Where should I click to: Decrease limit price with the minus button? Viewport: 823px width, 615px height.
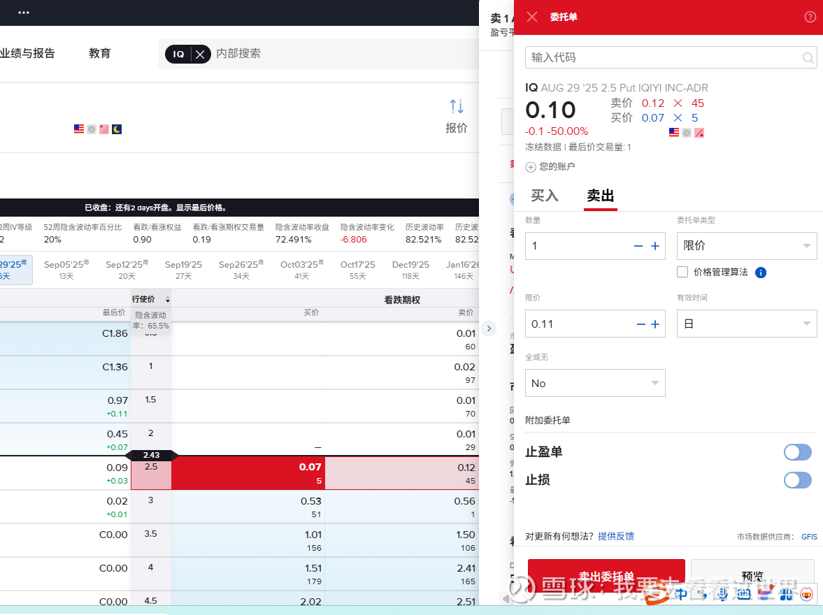tap(640, 324)
